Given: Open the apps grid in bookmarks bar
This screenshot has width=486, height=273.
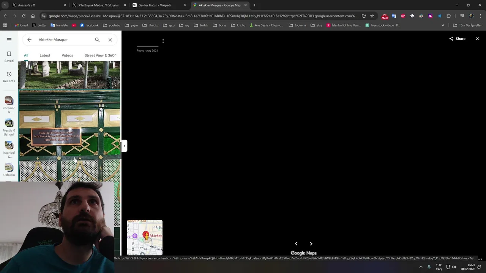Looking at the screenshot, I should (5, 25).
